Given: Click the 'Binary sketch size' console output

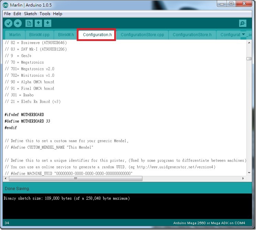Looking at the screenshot, I should (67, 198).
